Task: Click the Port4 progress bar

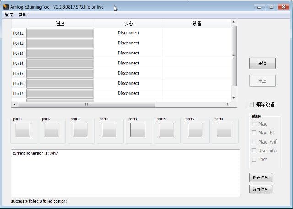Action: 60,63
